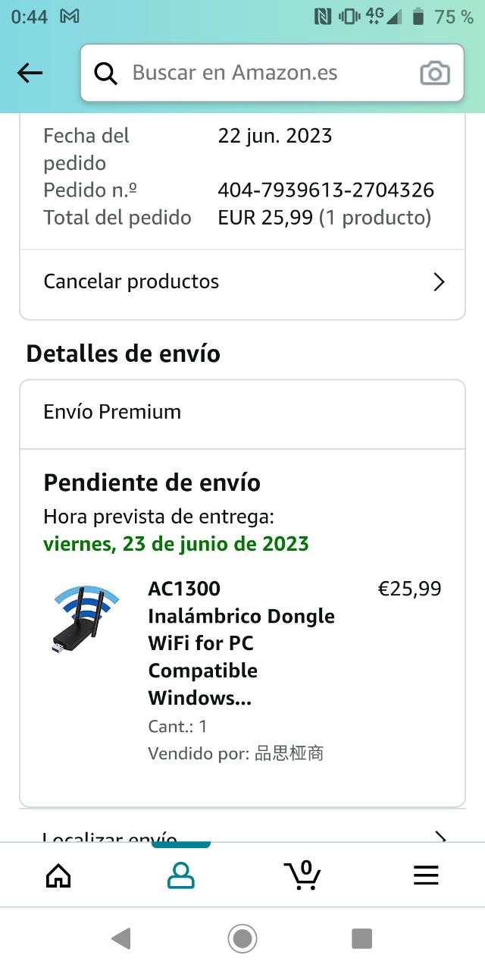The height and width of the screenshot is (971, 485).
Task: Go to Home tab icon
Action: point(58,876)
